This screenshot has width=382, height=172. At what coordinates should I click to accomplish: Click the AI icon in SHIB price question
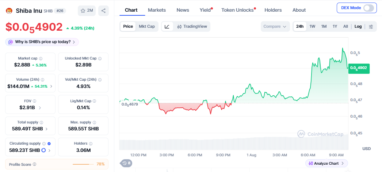click(11, 42)
